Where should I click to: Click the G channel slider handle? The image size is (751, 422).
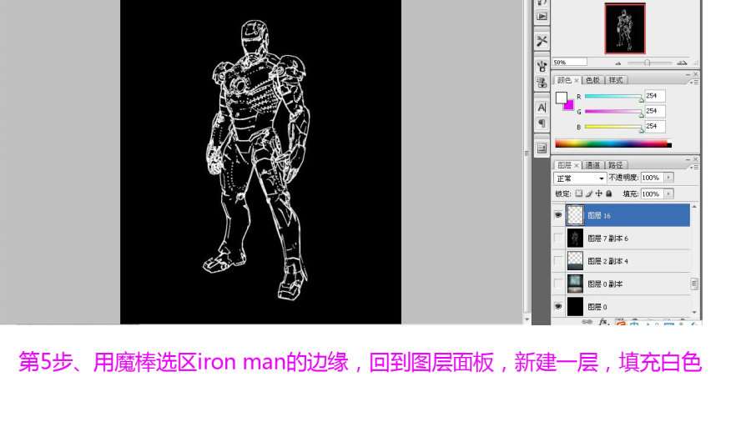642,114
